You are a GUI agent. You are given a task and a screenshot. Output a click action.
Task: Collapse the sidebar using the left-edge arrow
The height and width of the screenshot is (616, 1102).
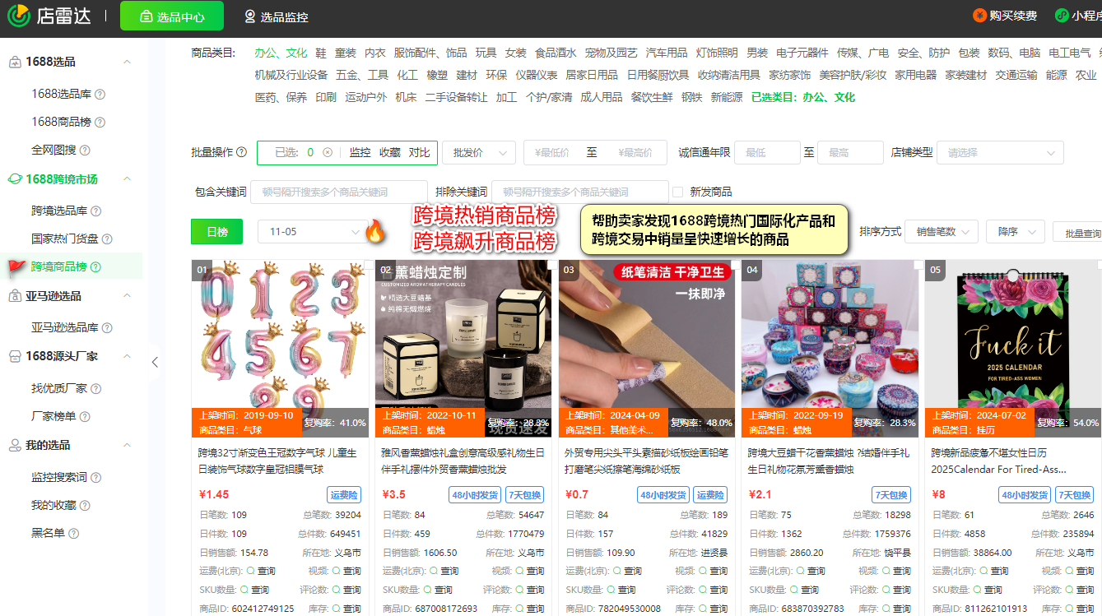click(154, 361)
